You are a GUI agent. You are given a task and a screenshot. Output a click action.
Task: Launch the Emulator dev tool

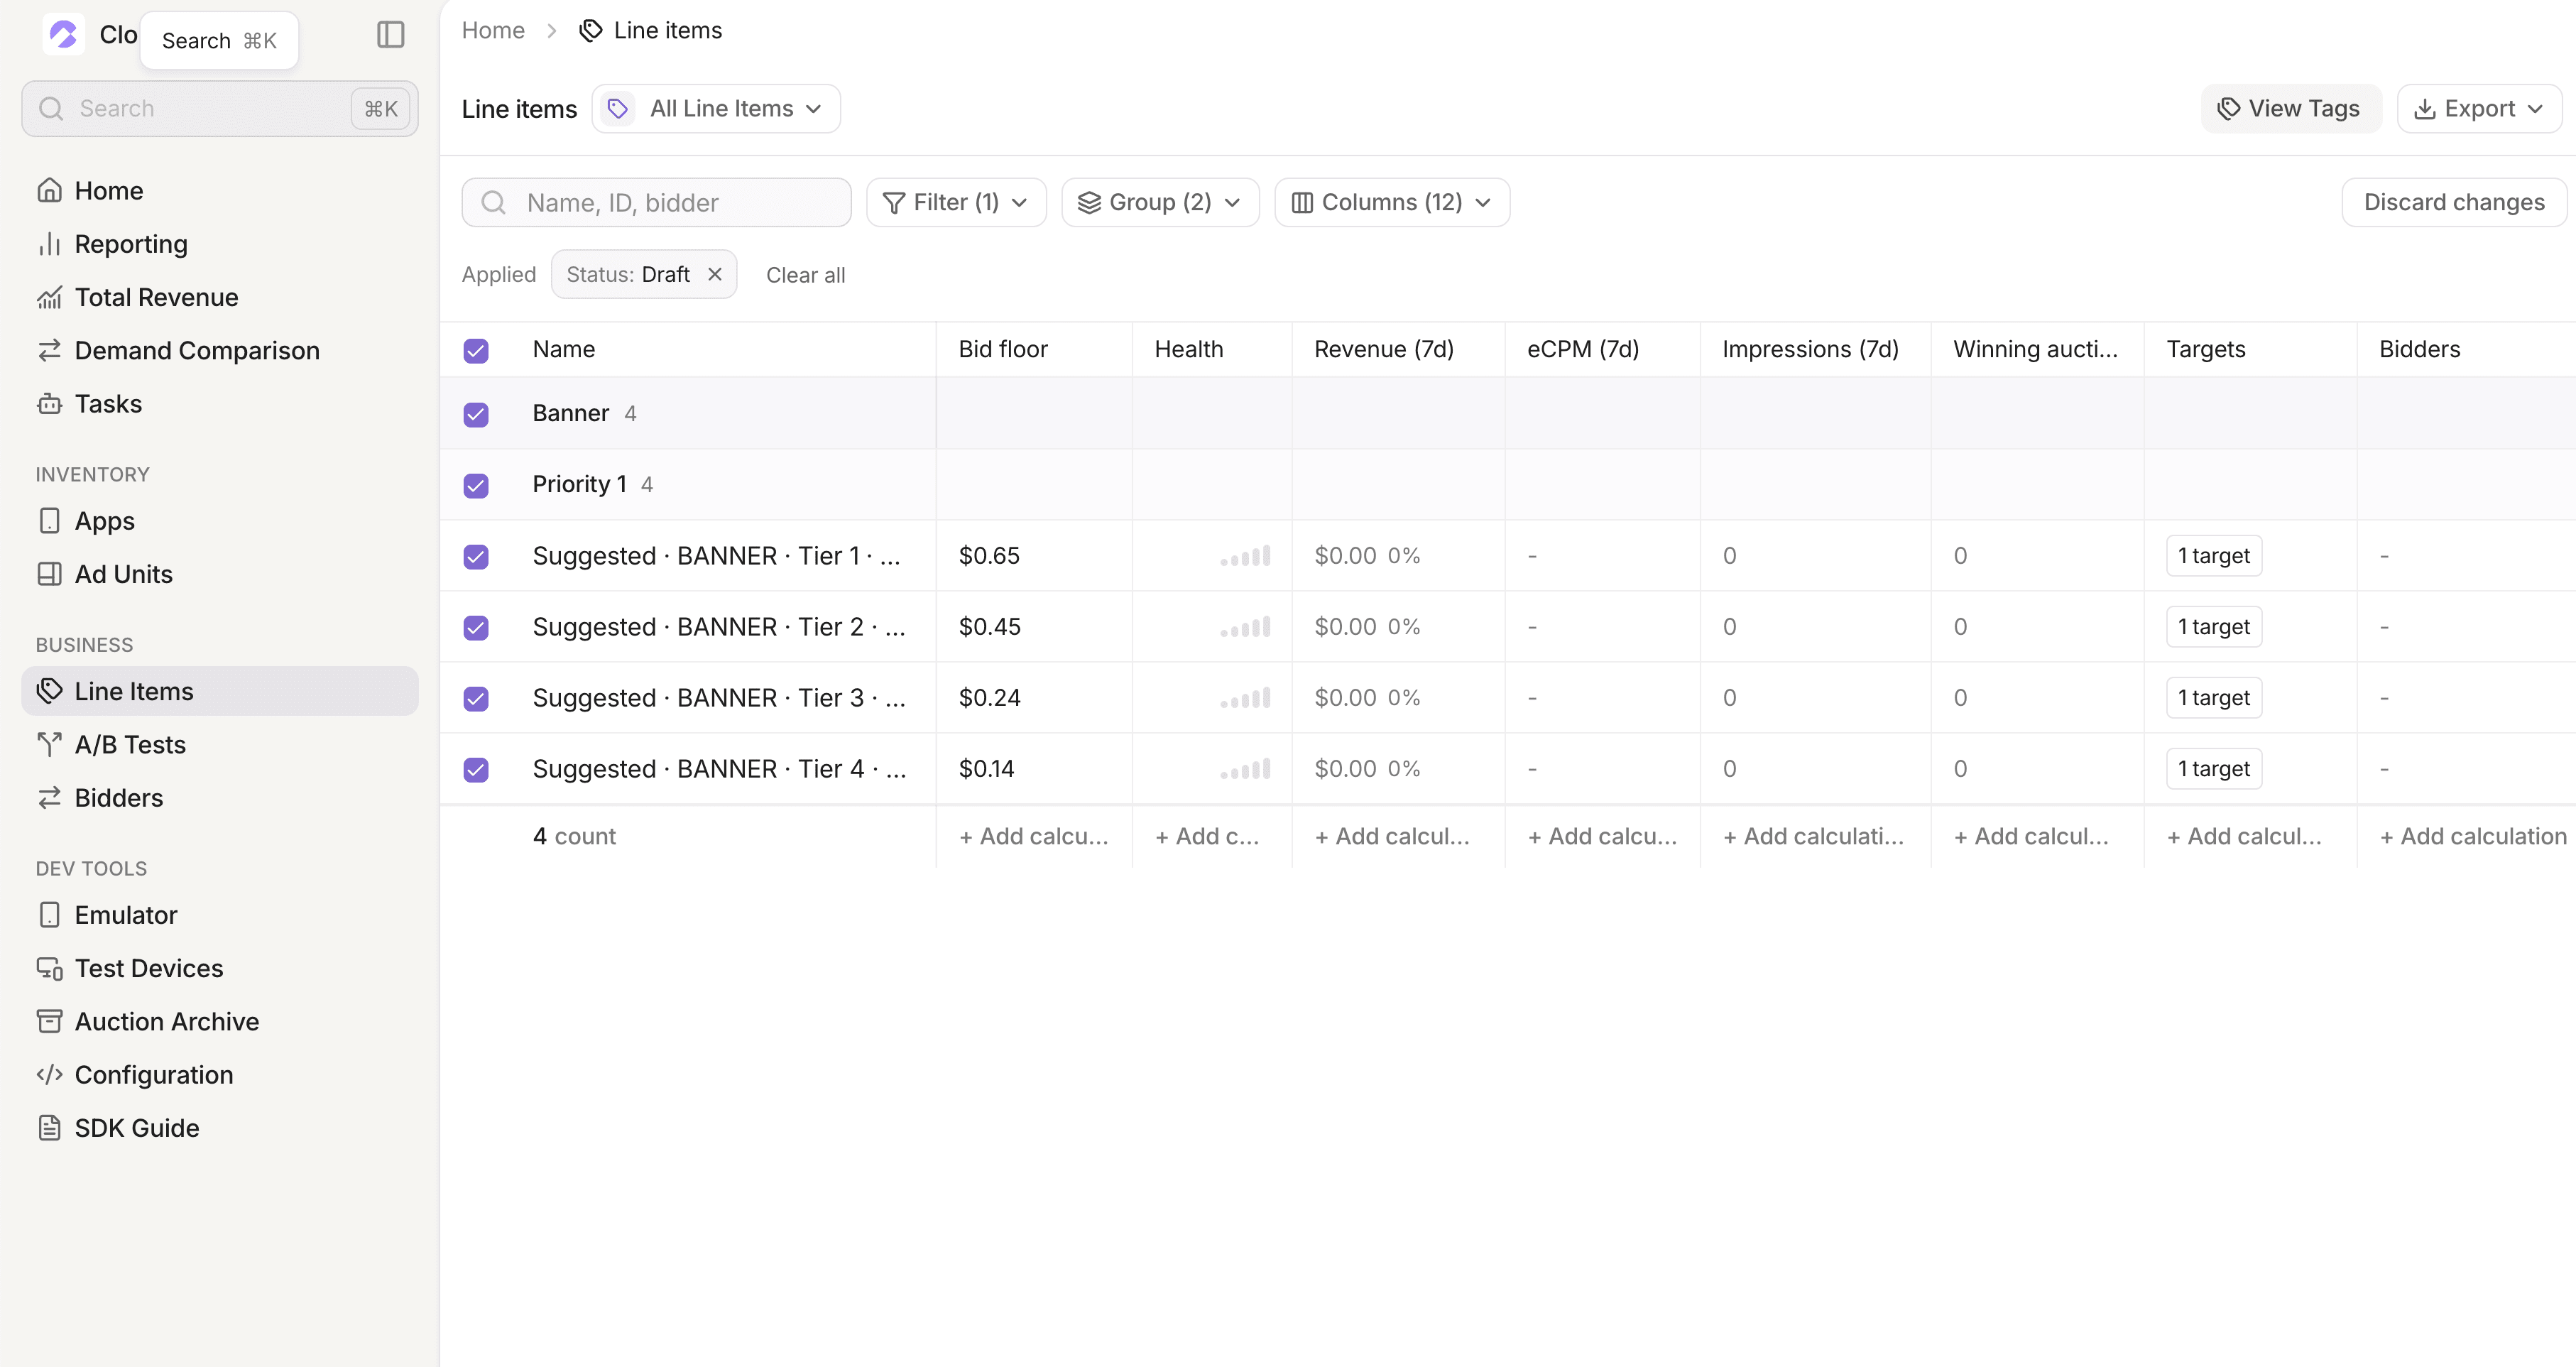(219, 915)
